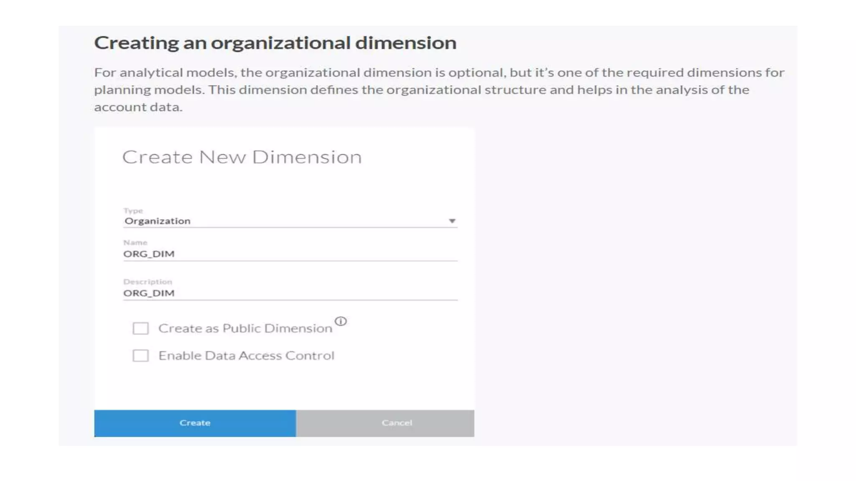Click the 'Create as Public Dimension' label text
Image resolution: width=856 pixels, height=481 pixels.
(x=245, y=328)
